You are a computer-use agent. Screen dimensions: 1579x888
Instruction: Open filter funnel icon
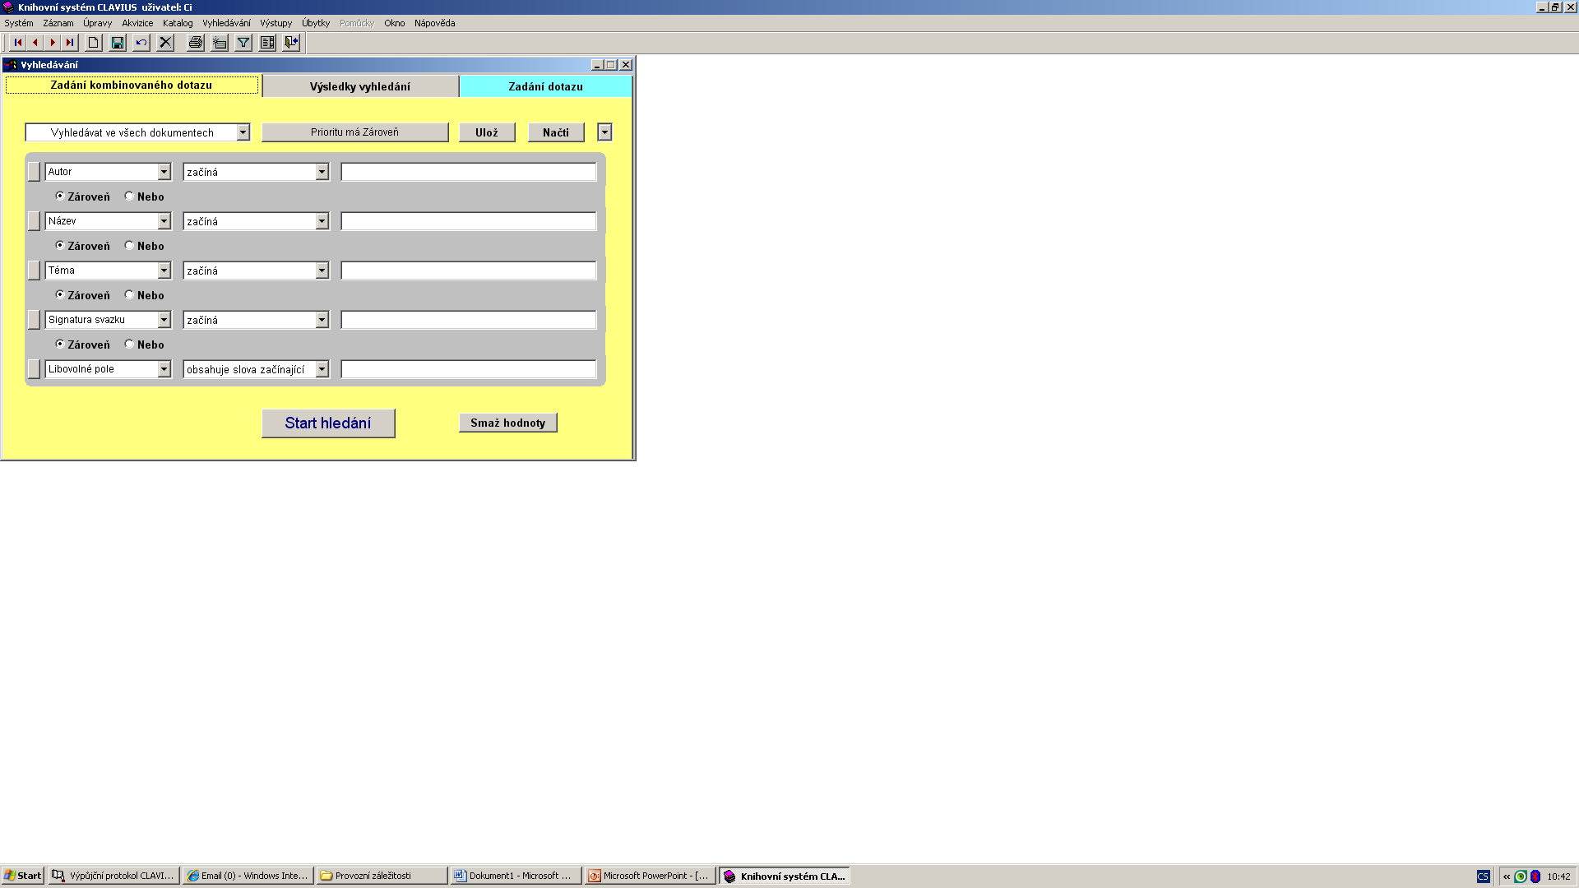[243, 43]
